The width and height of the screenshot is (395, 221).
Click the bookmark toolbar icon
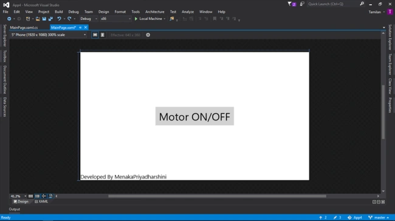click(215, 19)
